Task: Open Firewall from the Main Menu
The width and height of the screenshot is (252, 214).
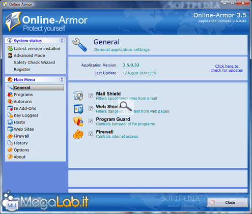Action: pos(21,136)
